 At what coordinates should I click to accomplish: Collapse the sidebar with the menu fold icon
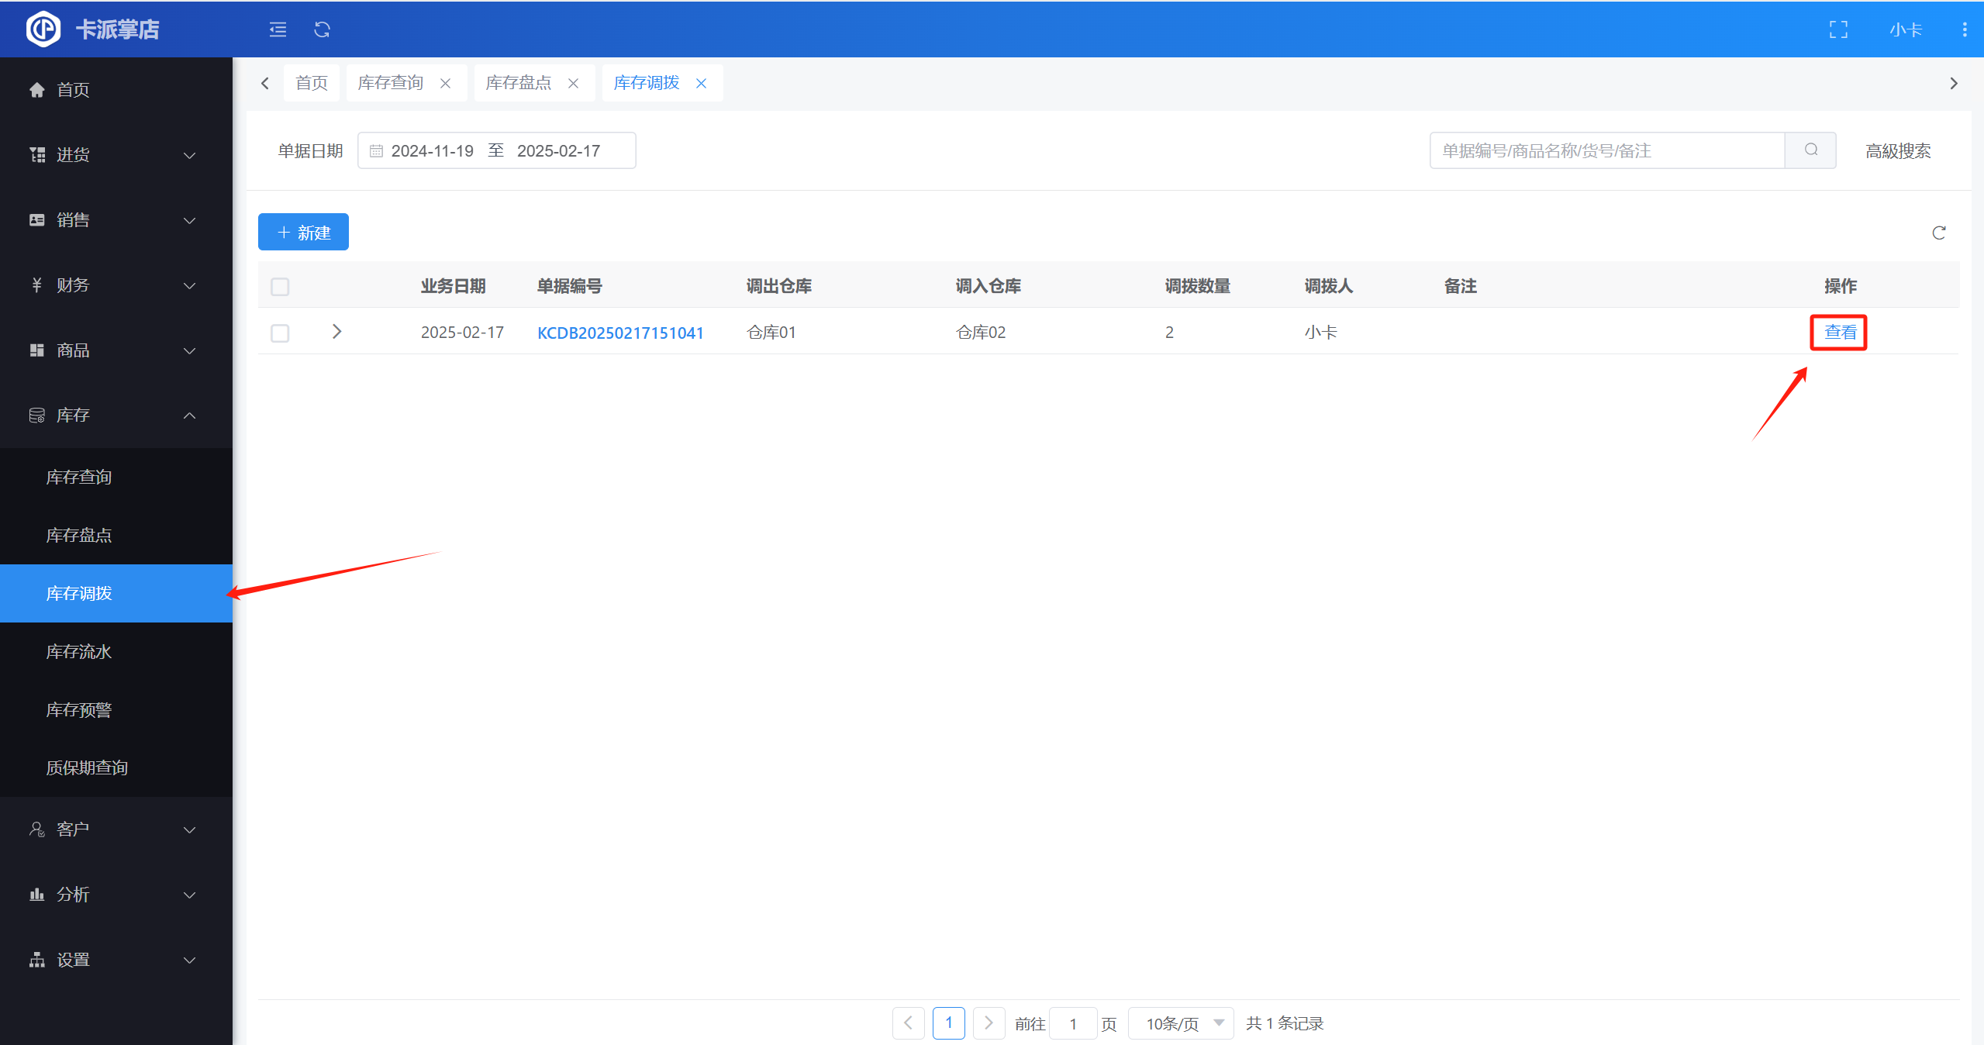click(278, 29)
